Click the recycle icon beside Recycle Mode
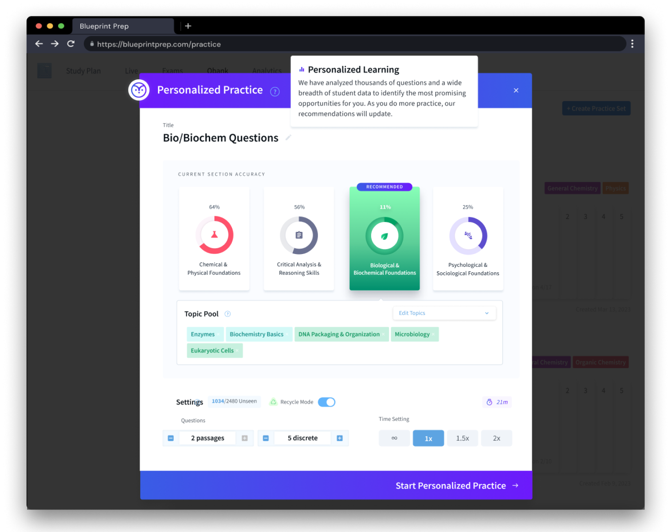The width and height of the screenshot is (671, 532). click(274, 402)
